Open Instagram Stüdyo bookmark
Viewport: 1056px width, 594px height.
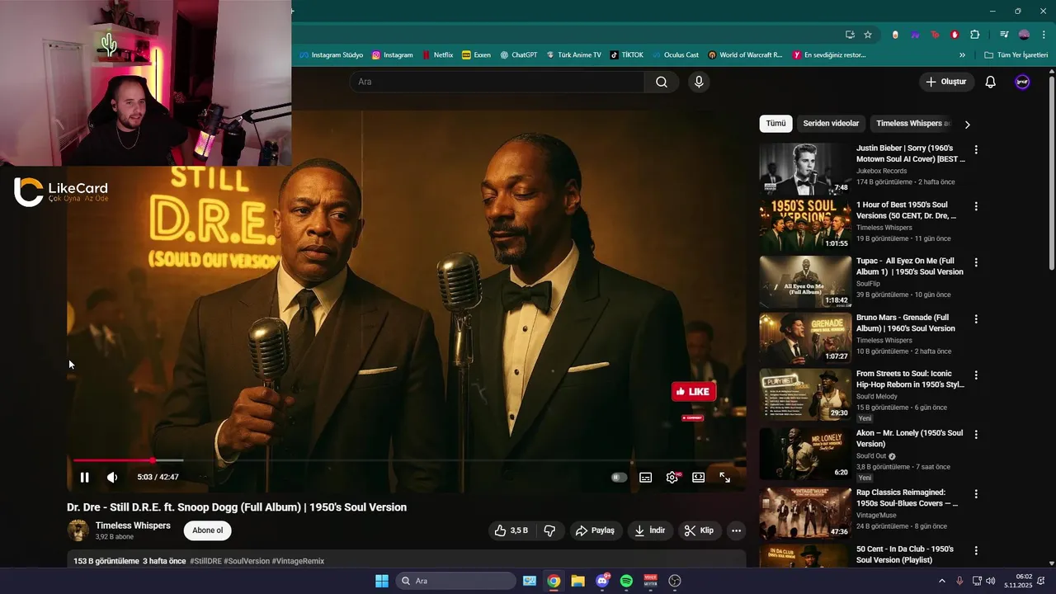click(331, 55)
